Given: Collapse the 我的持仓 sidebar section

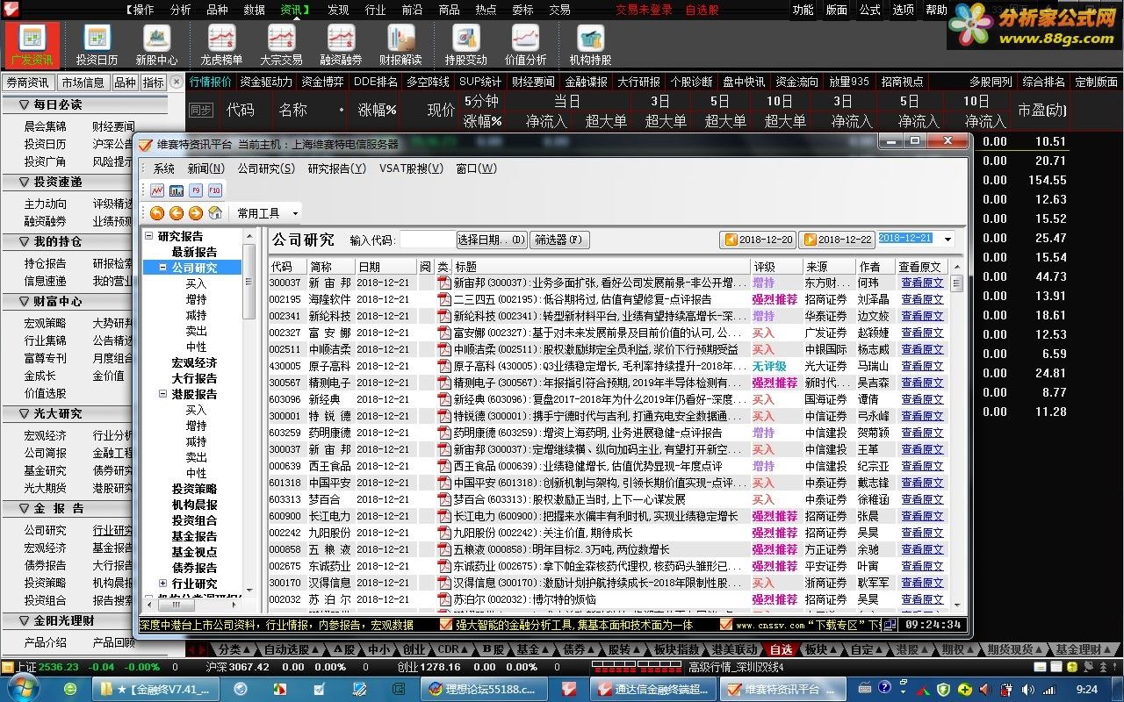Looking at the screenshot, I should click(x=23, y=241).
